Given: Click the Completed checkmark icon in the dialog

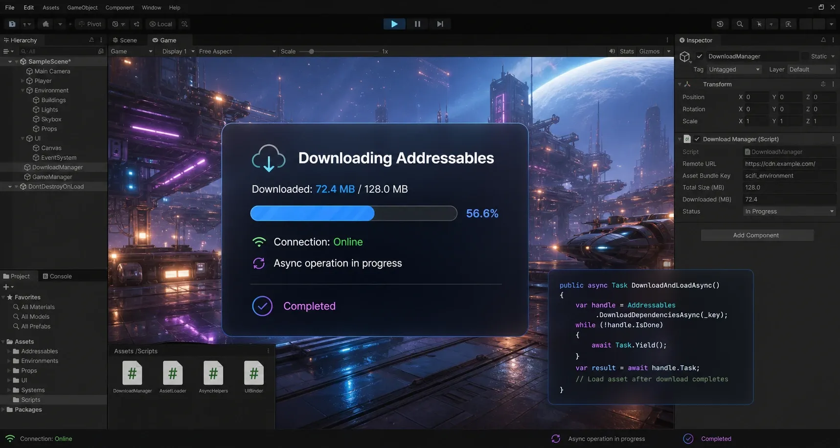Looking at the screenshot, I should [262, 306].
